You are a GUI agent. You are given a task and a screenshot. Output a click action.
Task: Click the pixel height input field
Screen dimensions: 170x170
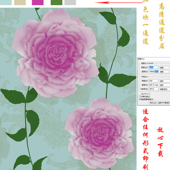pos(153,71)
